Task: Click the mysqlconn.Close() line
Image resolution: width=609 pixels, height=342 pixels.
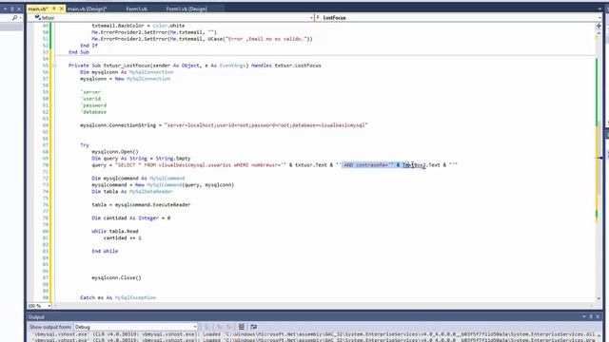Action: [x=116, y=277]
